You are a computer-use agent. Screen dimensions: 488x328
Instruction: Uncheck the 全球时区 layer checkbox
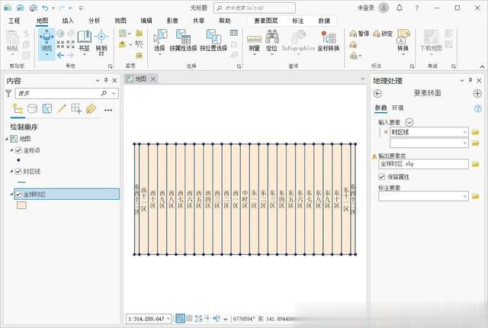[x=18, y=195]
